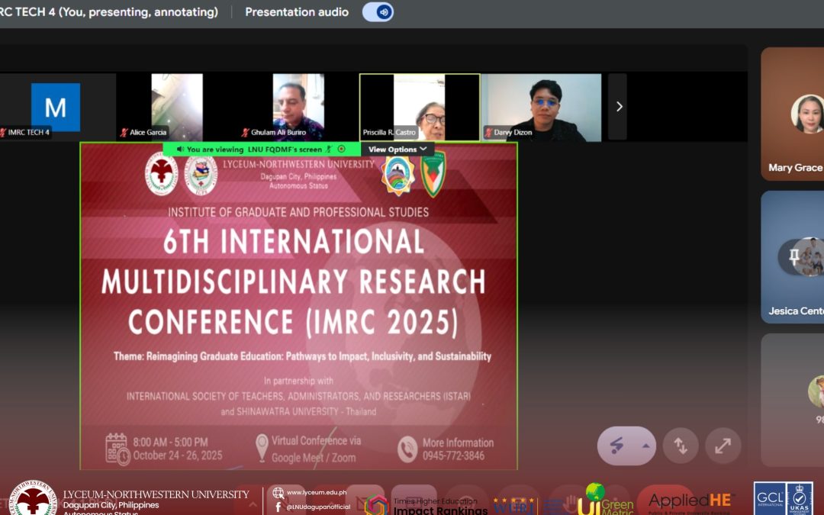Screen dimensions: 824x515
Task: Click next arrow in participant strip
Action: click(618, 107)
